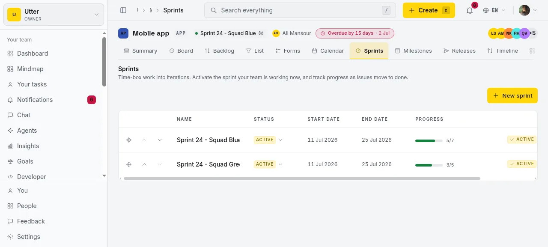Click the Sprint 24 - Squad Green row name
Image resolution: width=548 pixels, height=247 pixels.
208,164
